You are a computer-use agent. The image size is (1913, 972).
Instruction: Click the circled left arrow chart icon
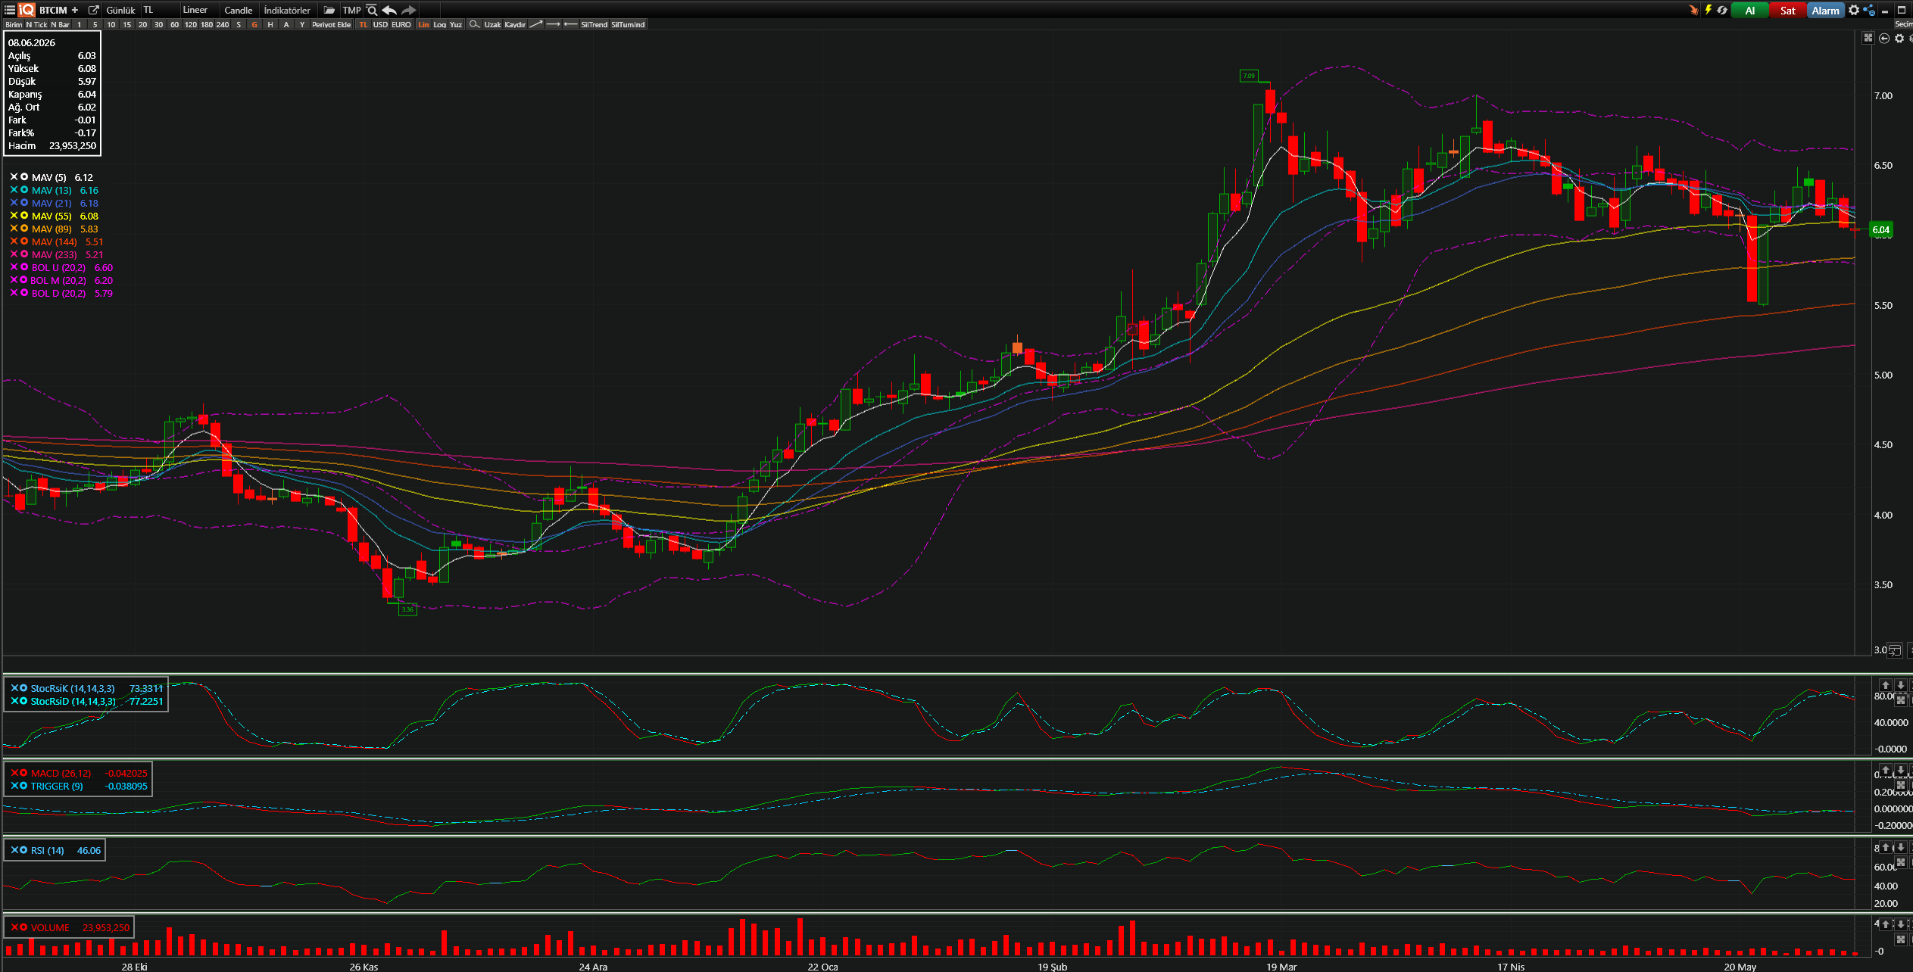pos(1884,38)
